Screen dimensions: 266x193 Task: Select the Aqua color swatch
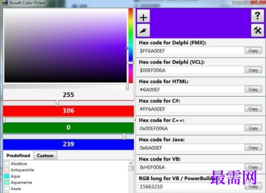click(x=6, y=176)
